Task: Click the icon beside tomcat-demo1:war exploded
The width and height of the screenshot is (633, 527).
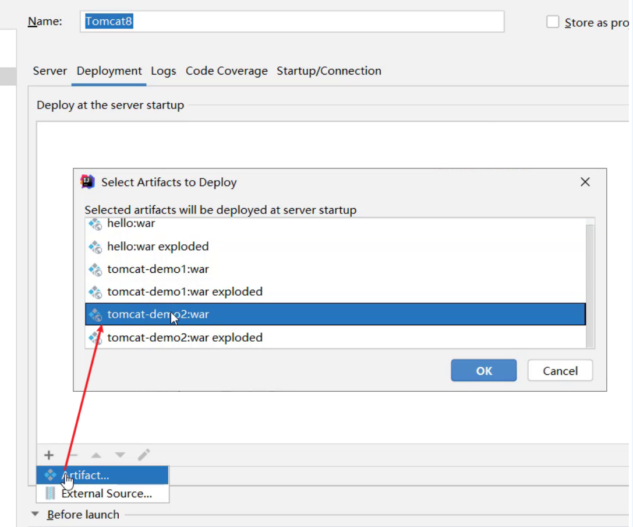Action: click(96, 292)
